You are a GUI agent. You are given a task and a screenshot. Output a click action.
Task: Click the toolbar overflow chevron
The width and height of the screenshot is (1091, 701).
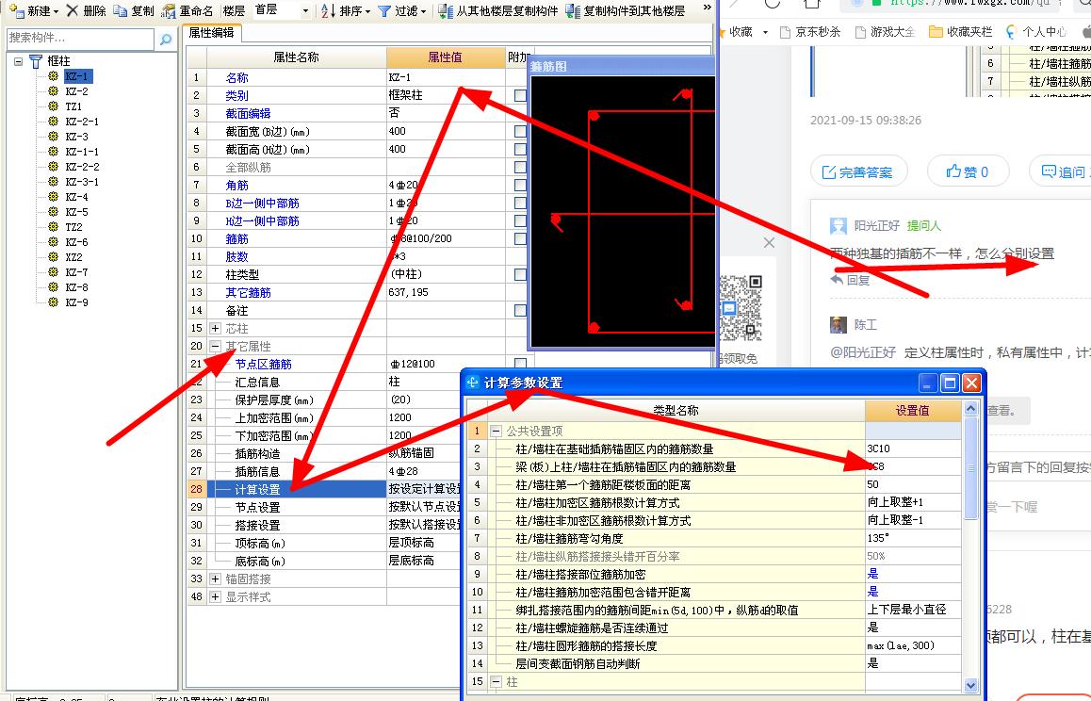click(707, 8)
